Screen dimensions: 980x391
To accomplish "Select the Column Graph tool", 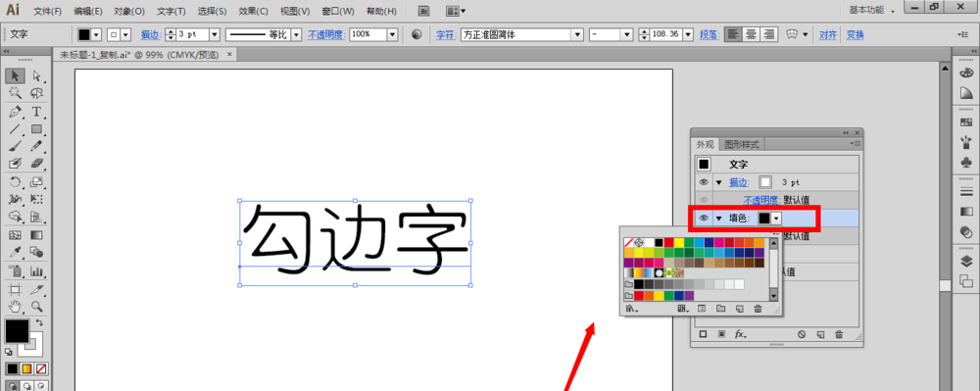I will click(36, 271).
